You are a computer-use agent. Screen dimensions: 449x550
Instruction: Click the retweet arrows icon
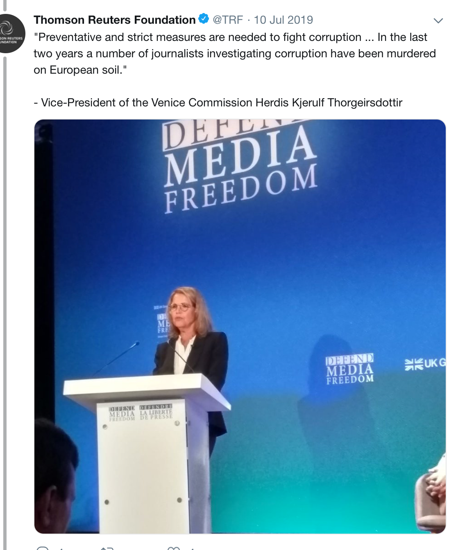click(107, 548)
